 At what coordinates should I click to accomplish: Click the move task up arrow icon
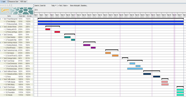coord(5,6)
